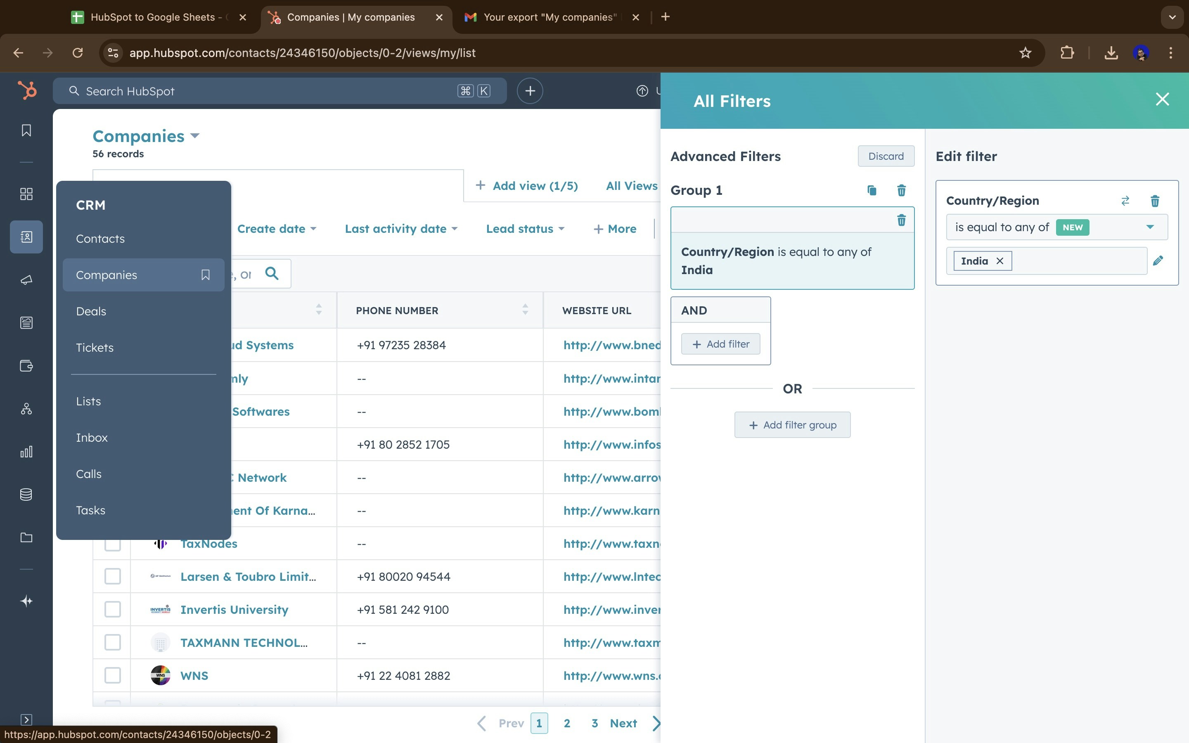Open the Bookmarks sidebar icon

pyautogui.click(x=26, y=130)
